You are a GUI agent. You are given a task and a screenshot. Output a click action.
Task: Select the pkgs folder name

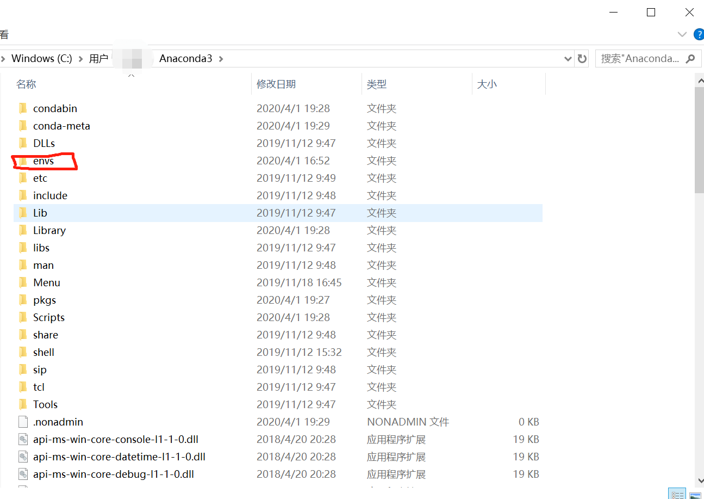[45, 300]
